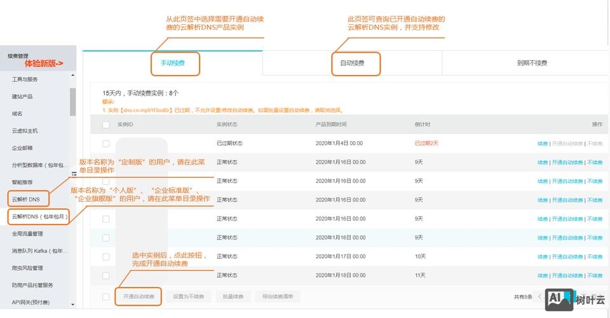Screen dimensions: 610x318
Task: Click 续费 link in the 10天 row
Action: (542, 257)
